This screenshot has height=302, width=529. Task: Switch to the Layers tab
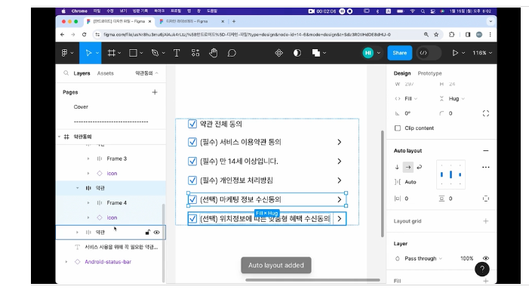(82, 73)
